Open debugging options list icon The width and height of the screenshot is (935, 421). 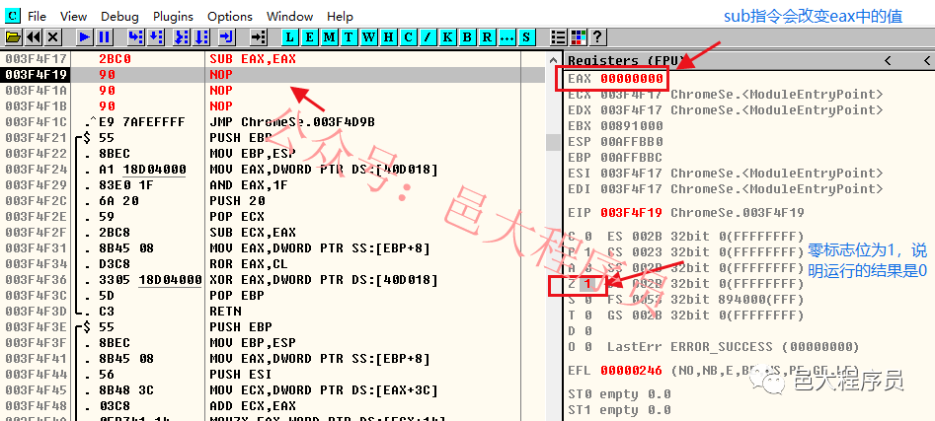pyautogui.click(x=558, y=37)
